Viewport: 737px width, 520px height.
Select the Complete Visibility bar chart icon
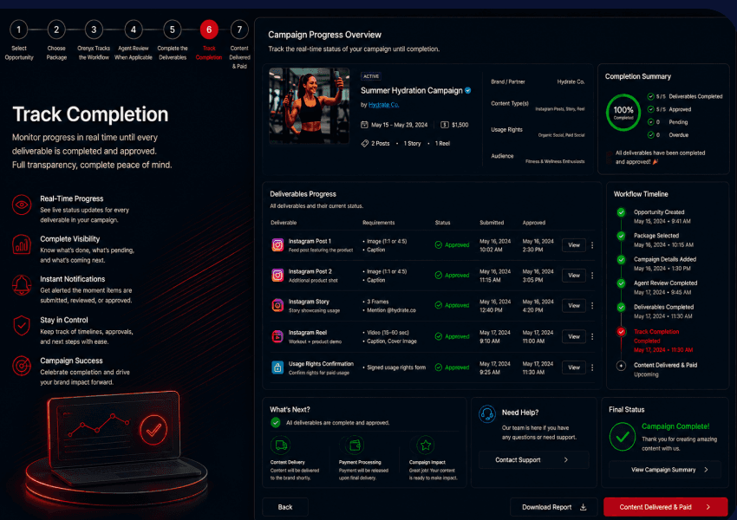click(22, 244)
